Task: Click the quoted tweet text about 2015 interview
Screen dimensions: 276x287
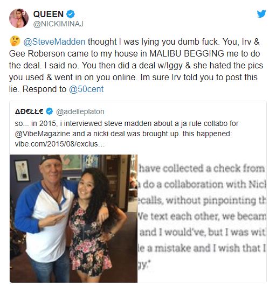Action: [x=127, y=134]
